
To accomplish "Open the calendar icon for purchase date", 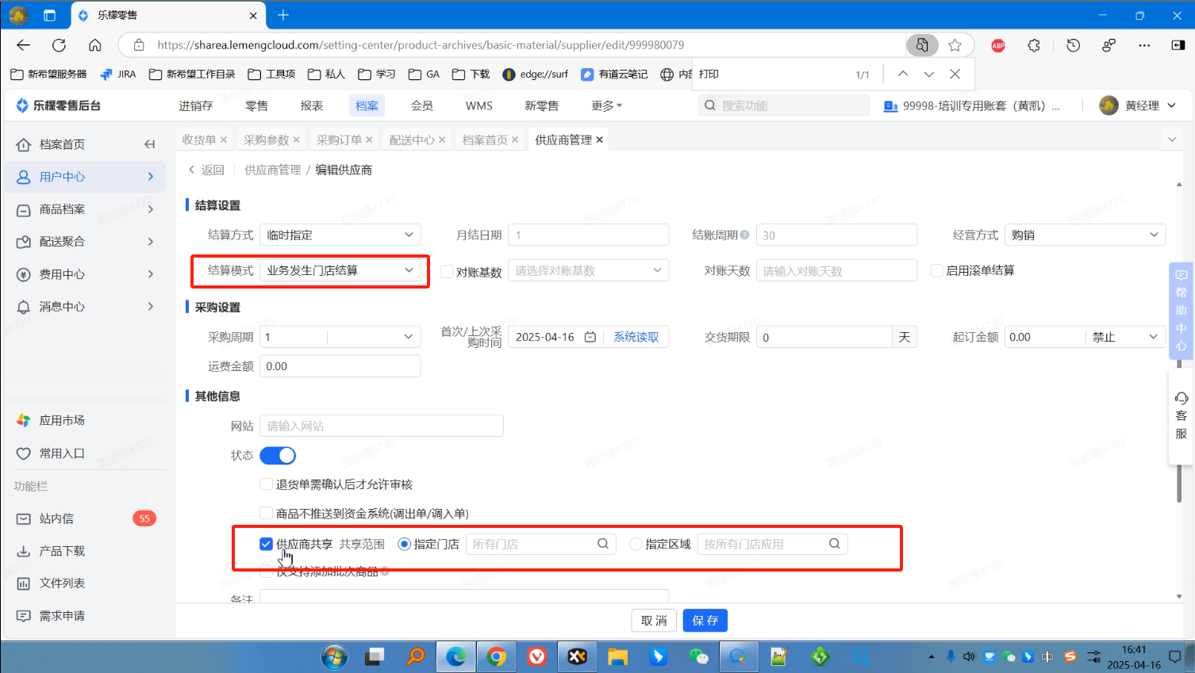I will [x=590, y=337].
